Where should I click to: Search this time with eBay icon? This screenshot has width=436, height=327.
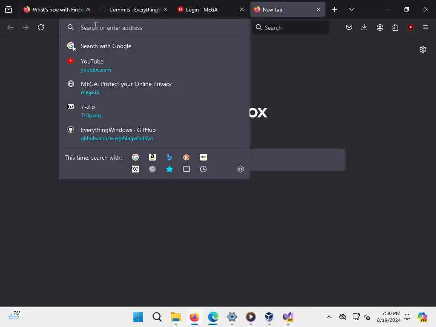pyautogui.click(x=203, y=158)
